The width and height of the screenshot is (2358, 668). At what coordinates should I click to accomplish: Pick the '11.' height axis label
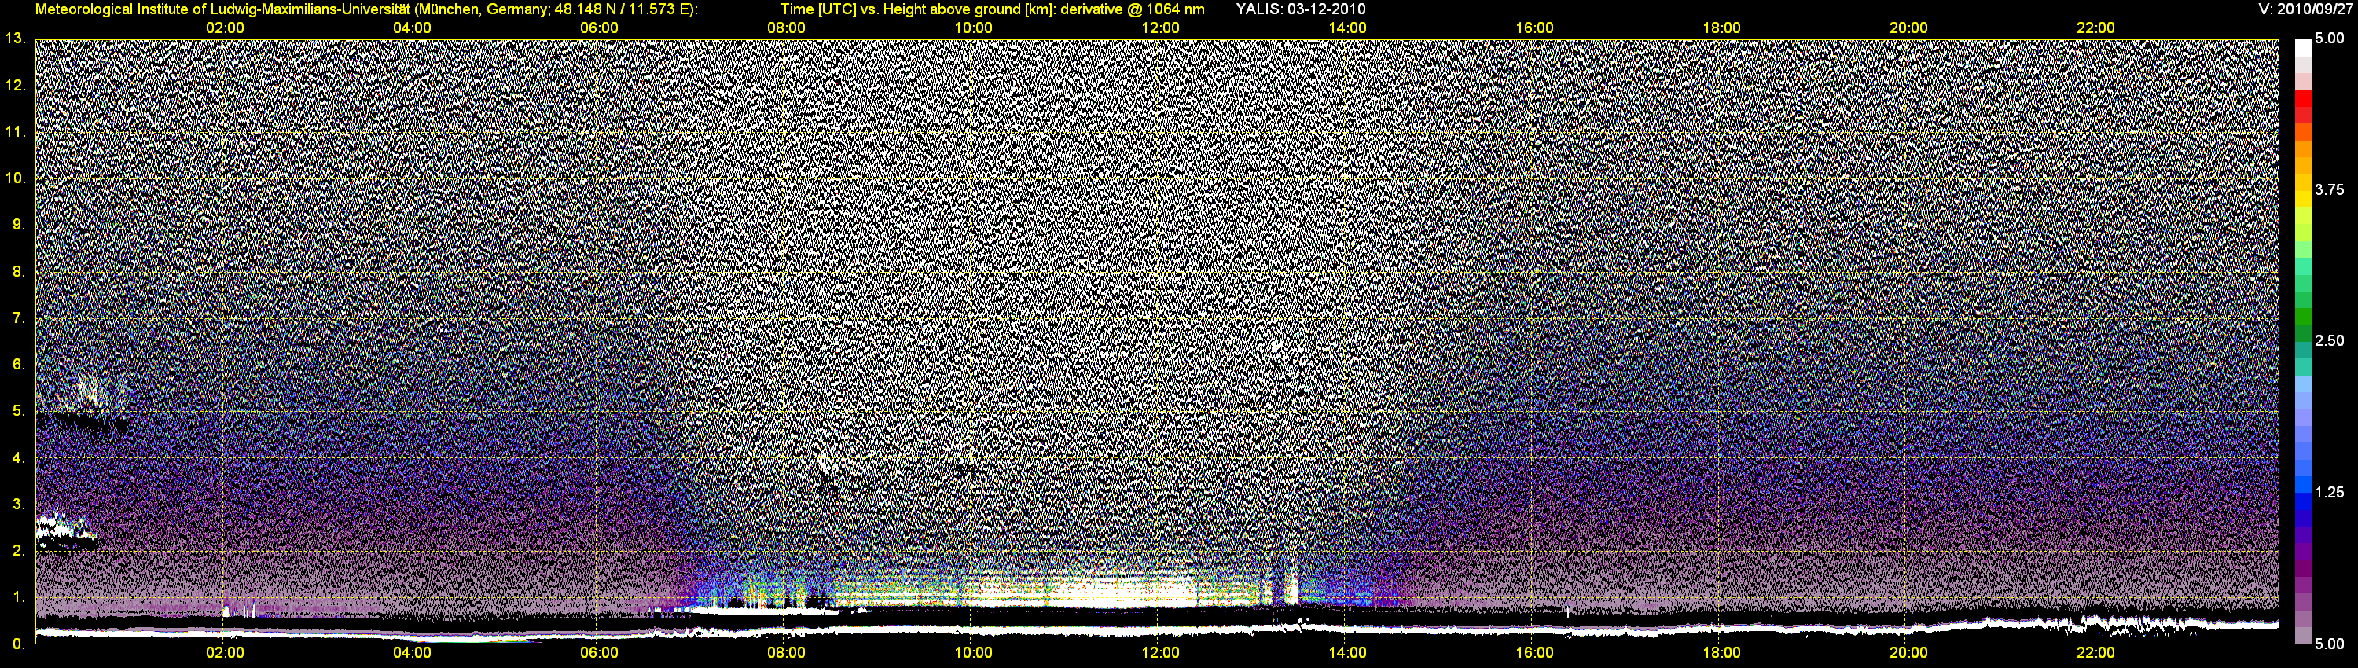pyautogui.click(x=16, y=132)
